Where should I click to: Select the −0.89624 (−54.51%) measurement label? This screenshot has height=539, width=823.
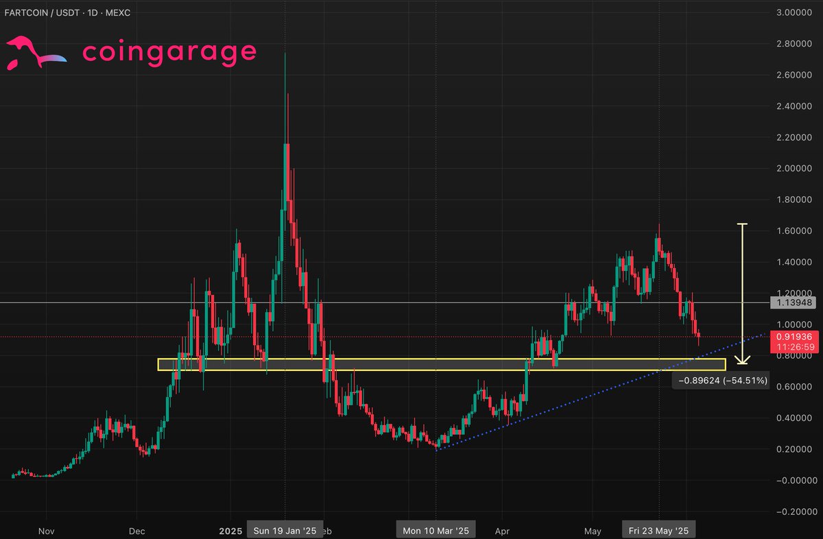[721, 380]
